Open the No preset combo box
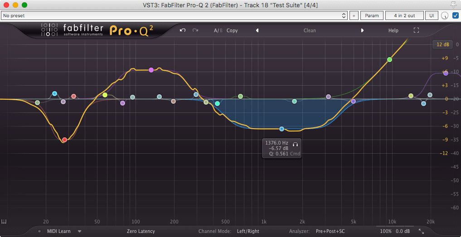Screen dimensions: 461x237 pos(175,15)
